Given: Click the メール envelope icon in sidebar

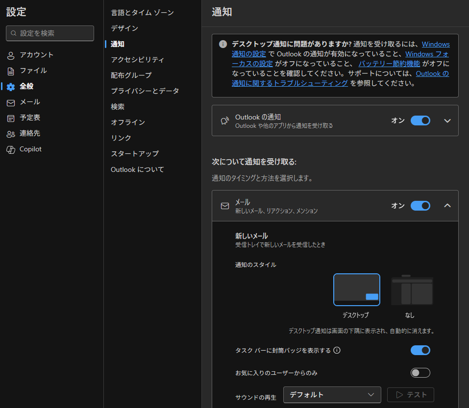Looking at the screenshot, I should click(11, 103).
